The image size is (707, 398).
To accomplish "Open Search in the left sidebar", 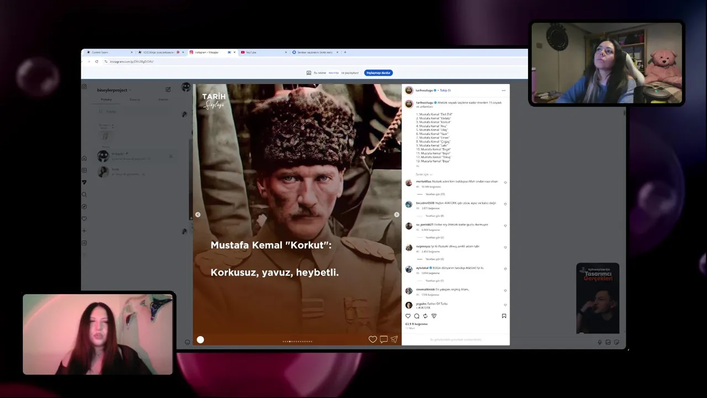I will click(x=84, y=195).
